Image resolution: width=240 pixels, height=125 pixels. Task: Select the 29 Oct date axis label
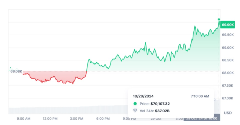click(156, 119)
